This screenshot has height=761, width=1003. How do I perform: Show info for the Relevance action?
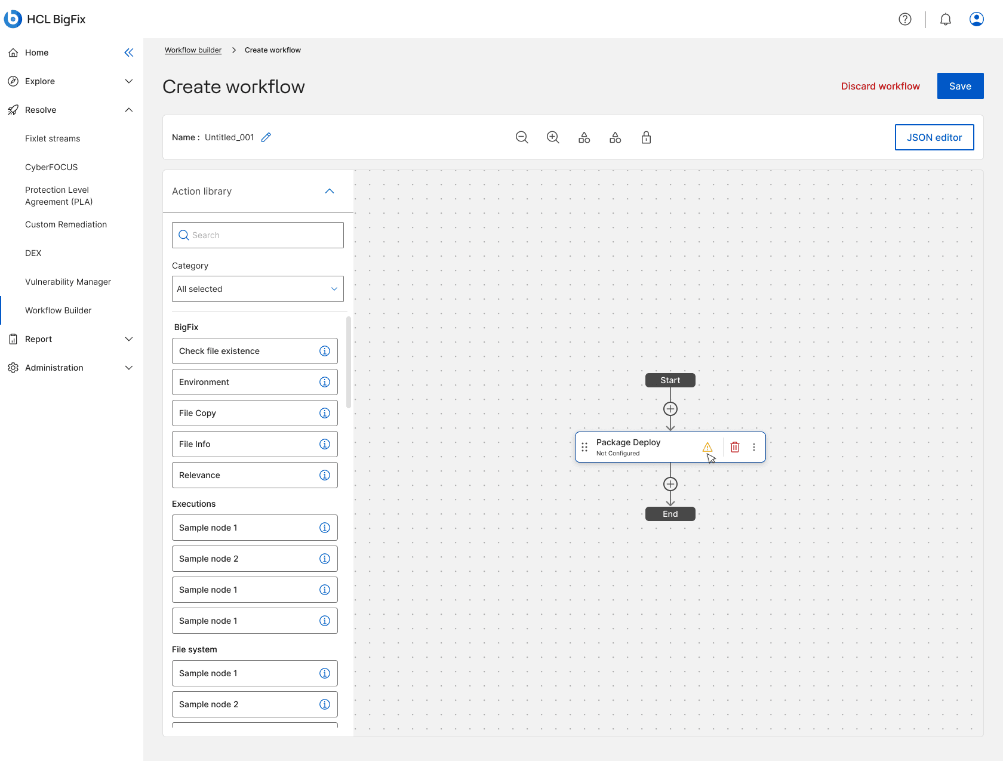325,475
